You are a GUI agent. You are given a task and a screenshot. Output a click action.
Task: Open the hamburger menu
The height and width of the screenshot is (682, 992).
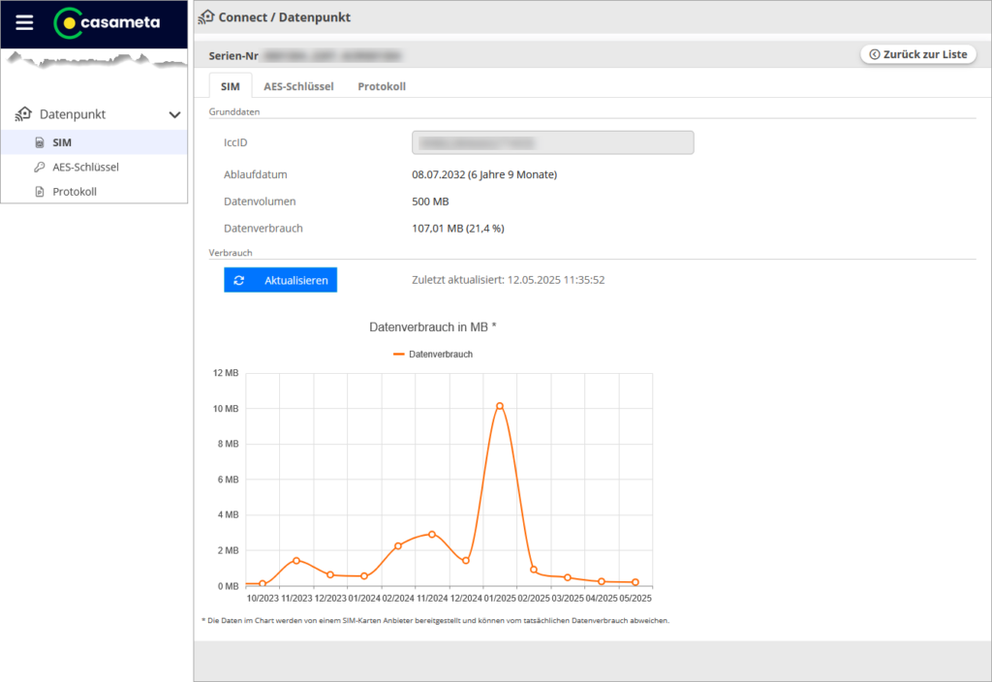[x=24, y=24]
